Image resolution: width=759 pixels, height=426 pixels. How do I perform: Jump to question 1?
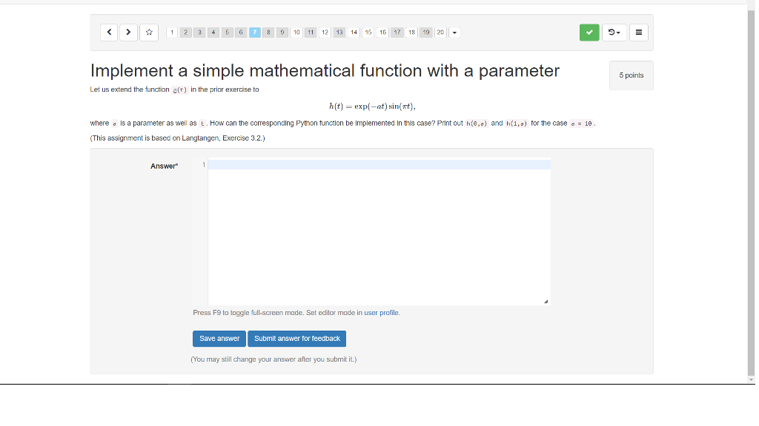pos(172,33)
